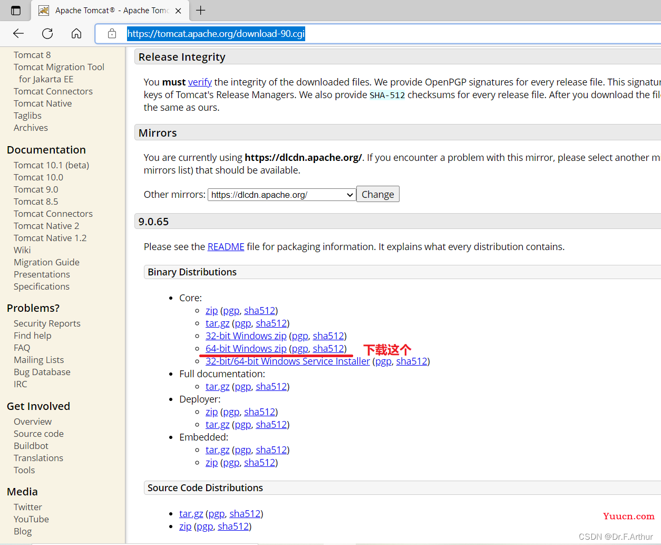The width and height of the screenshot is (661, 545).
Task: Click the site lock icon in the address bar
Action: pyautogui.click(x=112, y=34)
